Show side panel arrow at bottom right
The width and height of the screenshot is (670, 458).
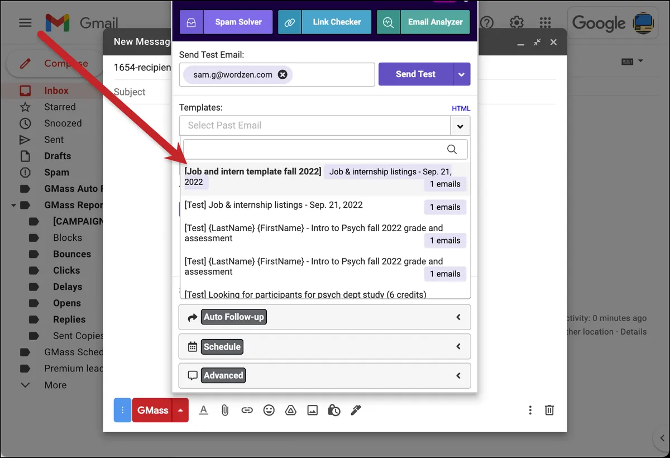[661, 438]
